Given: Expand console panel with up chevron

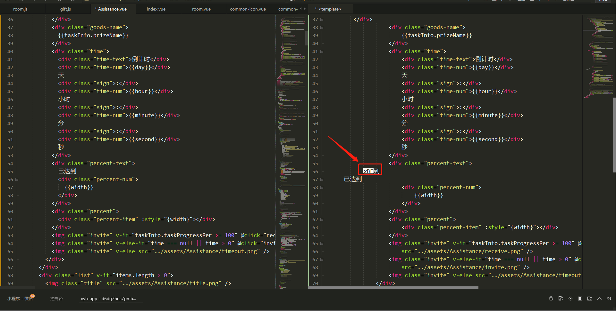Looking at the screenshot, I should tap(599, 299).
